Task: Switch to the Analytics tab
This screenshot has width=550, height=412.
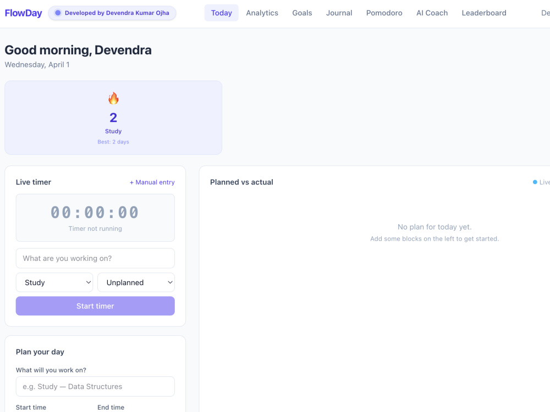Action: [x=262, y=13]
